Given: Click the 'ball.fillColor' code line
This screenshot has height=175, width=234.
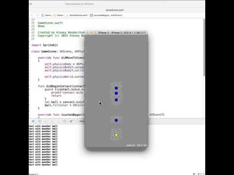Looking at the screenshot, I should (x=65, y=105).
